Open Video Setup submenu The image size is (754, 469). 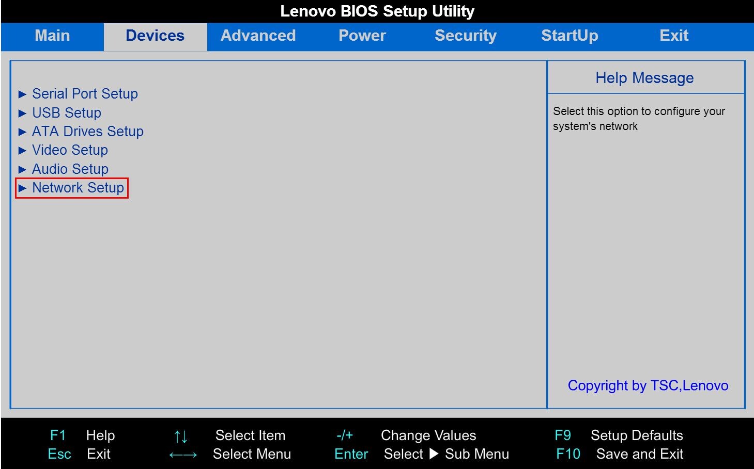coord(70,150)
